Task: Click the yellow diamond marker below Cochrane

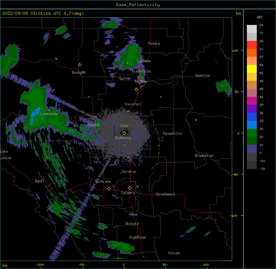Action: click(109, 188)
